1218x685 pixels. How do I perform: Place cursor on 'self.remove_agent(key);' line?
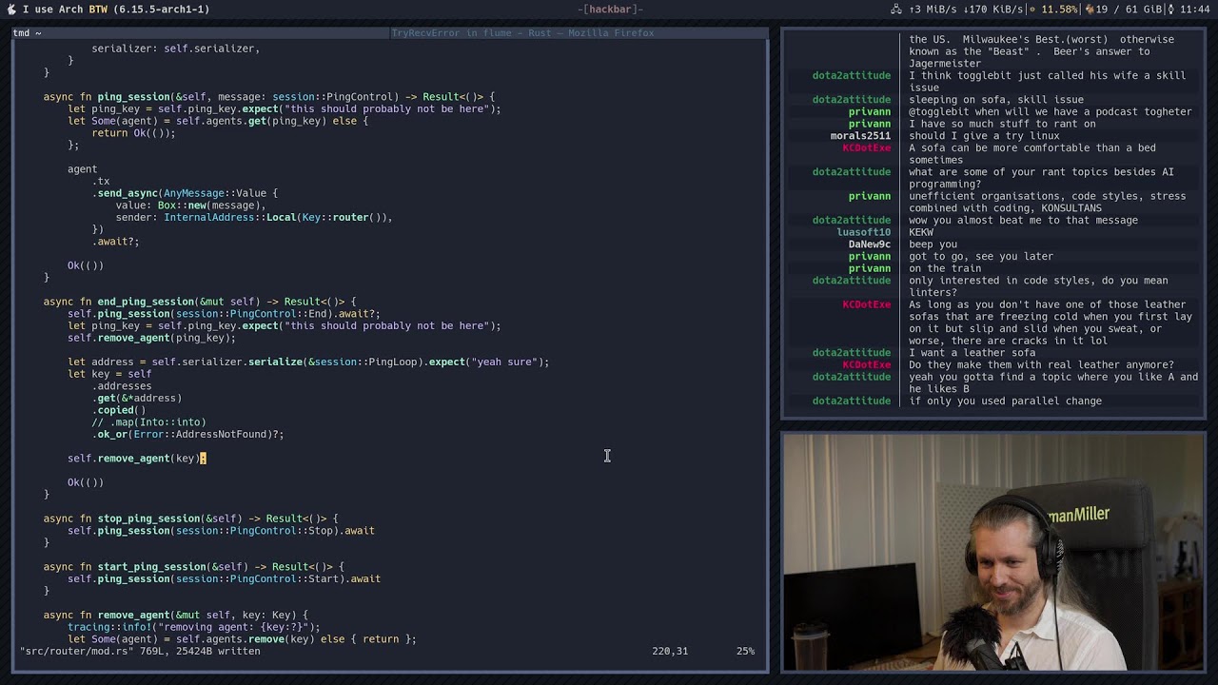(137, 459)
